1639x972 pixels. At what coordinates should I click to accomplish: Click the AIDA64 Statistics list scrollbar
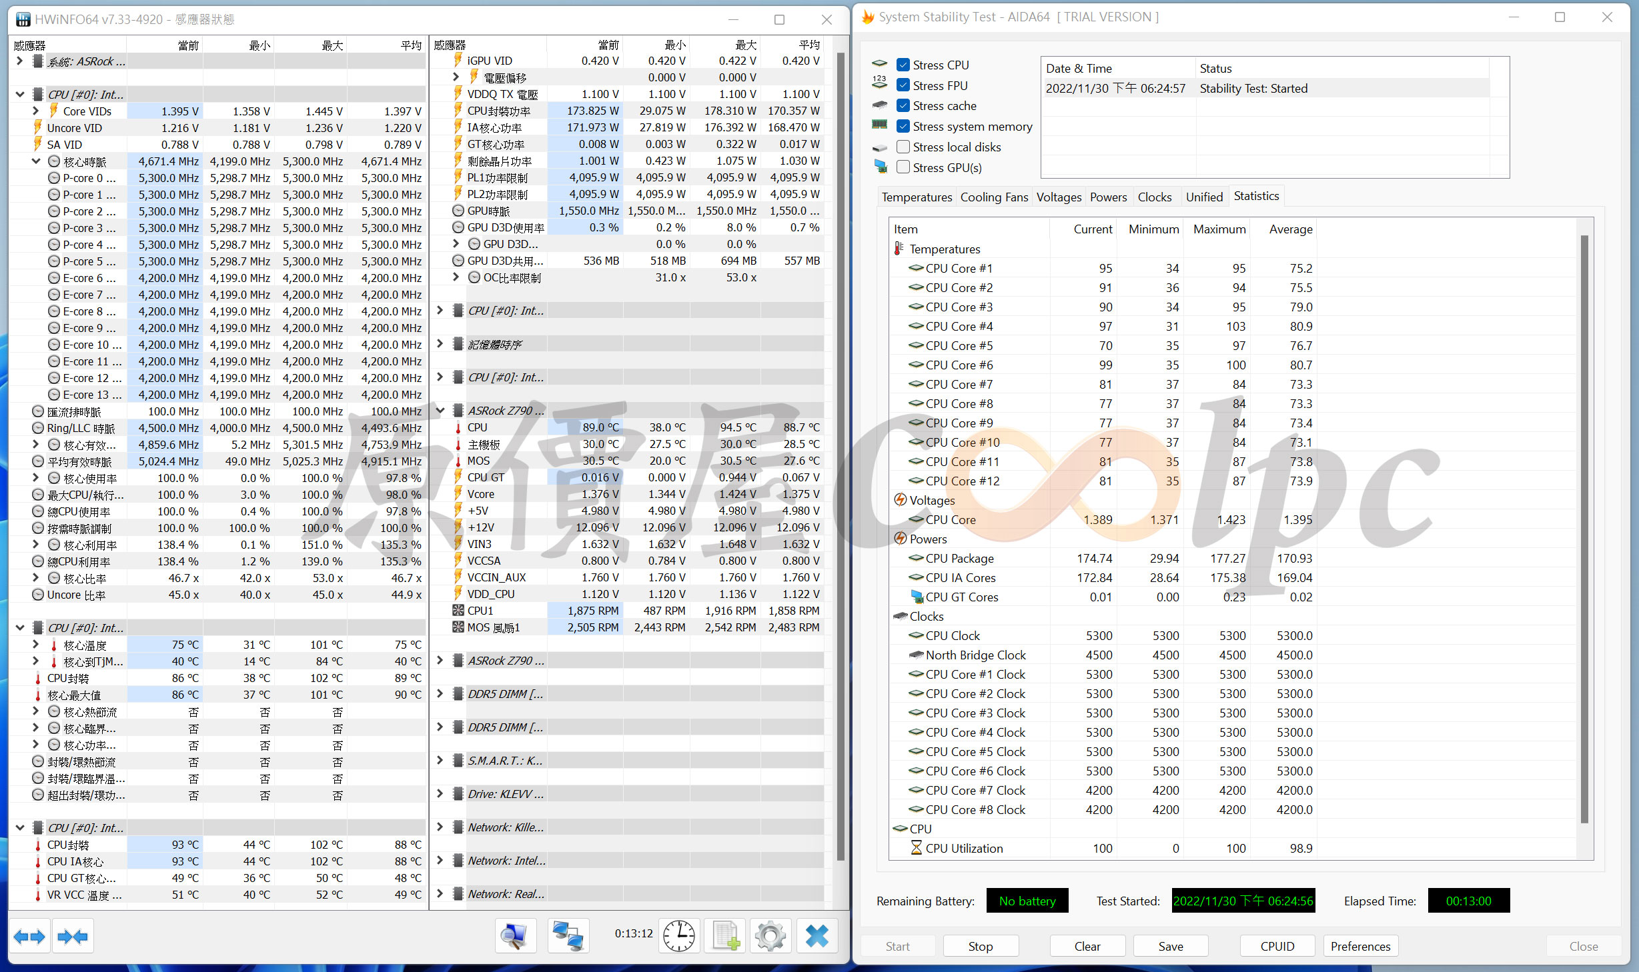click(1584, 529)
